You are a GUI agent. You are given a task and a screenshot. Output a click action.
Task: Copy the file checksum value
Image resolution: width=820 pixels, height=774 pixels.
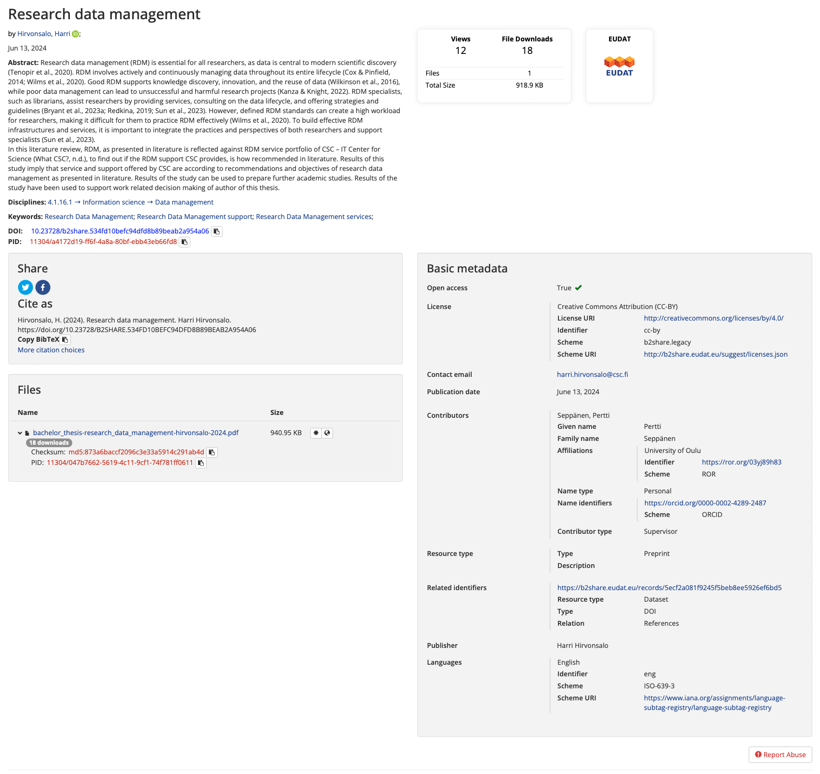pos(212,452)
